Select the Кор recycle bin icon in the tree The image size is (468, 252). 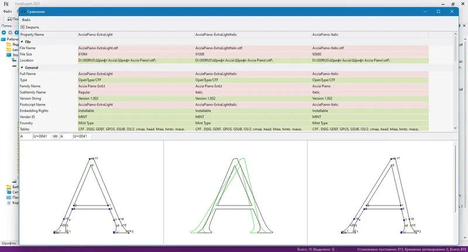click(9, 203)
